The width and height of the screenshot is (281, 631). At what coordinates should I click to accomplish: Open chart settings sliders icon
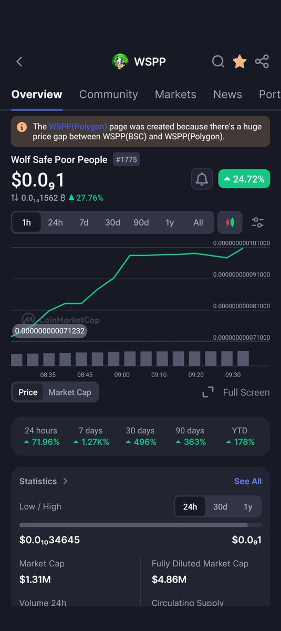tap(257, 222)
